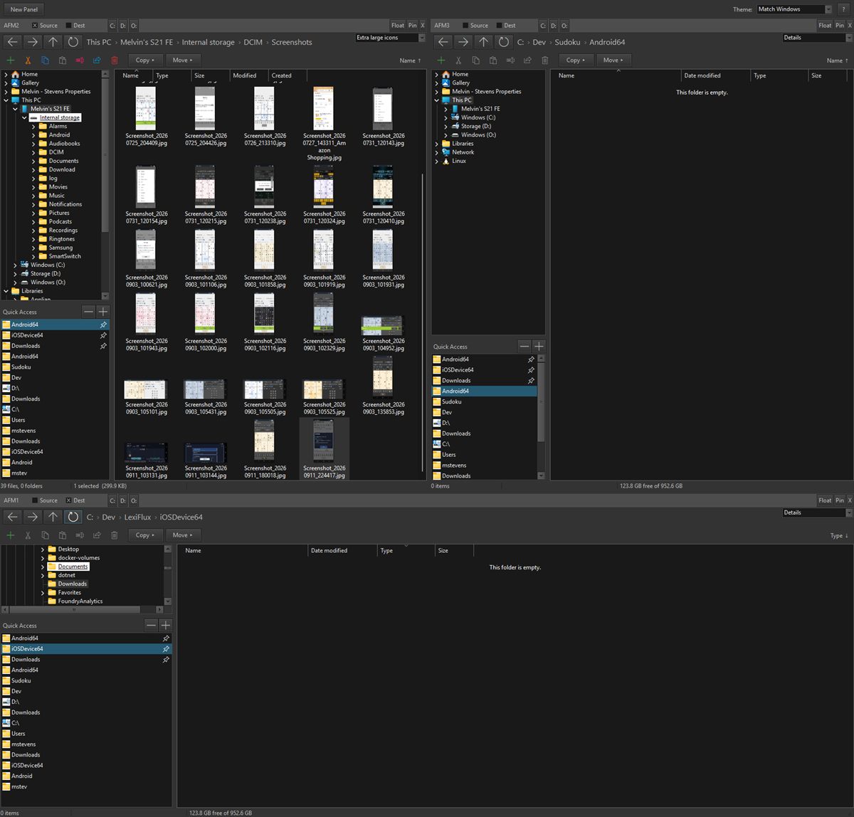This screenshot has height=817, width=854.
Task: Click the LexiFlux breadcrumb in the AFM1 path
Action: click(137, 517)
